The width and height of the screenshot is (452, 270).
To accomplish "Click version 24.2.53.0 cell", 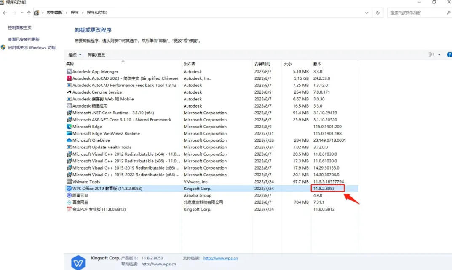I will click(321, 78).
